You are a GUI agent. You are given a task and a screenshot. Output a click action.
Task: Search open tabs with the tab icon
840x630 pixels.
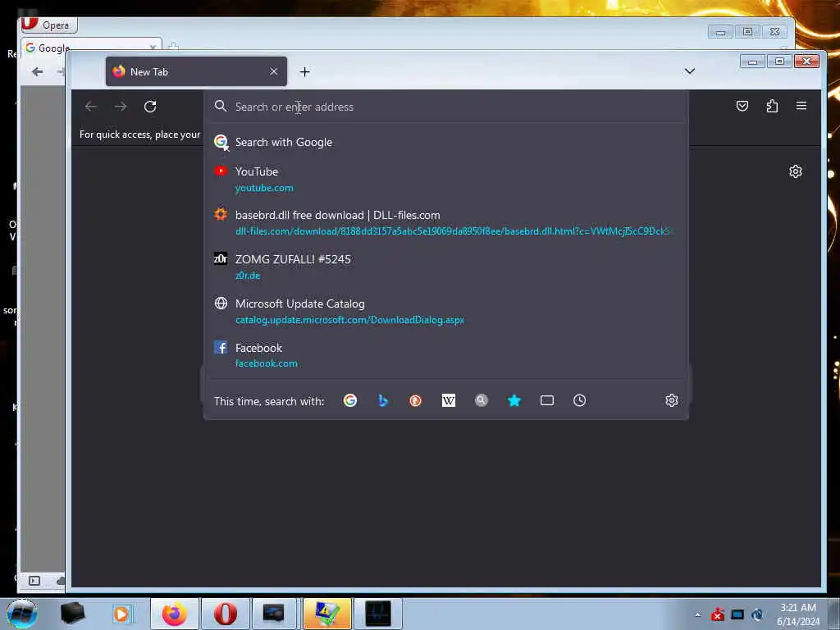click(x=547, y=400)
